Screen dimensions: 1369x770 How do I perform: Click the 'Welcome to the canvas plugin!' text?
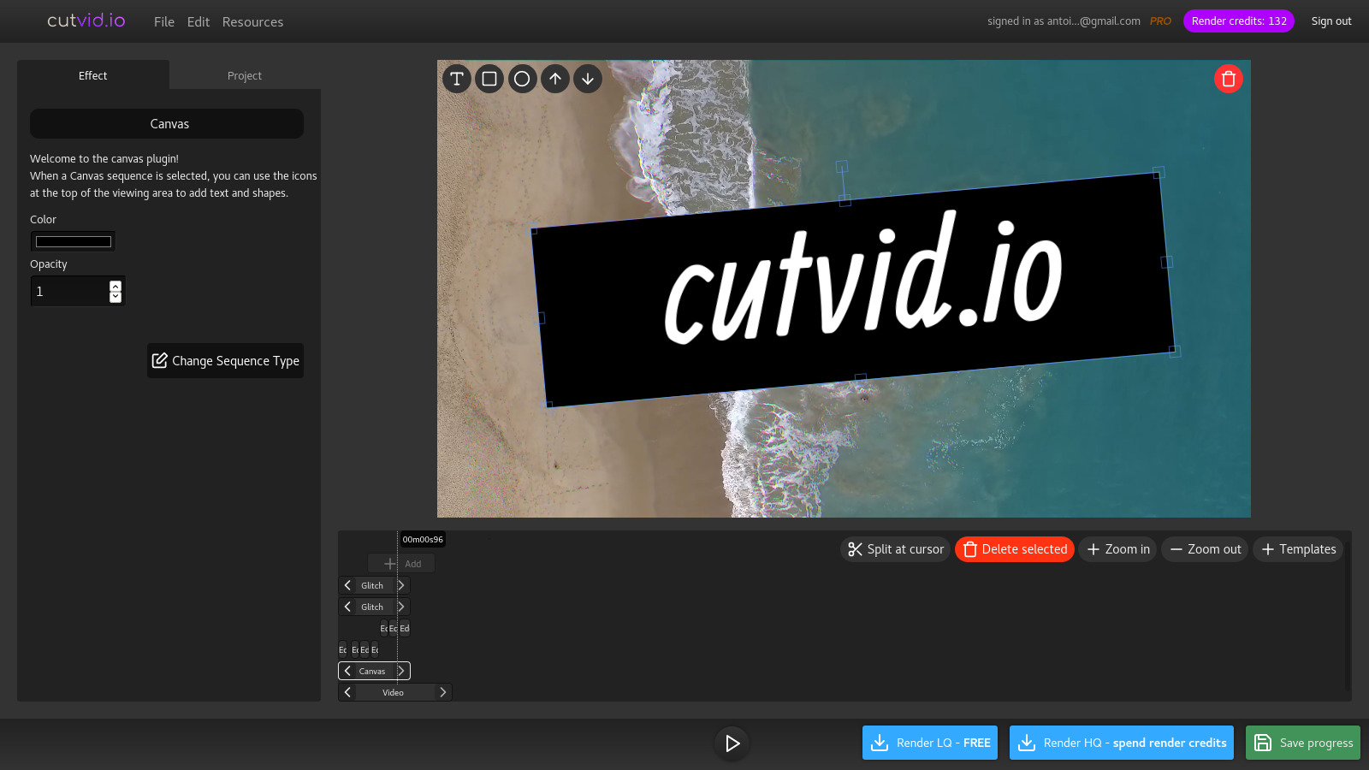point(104,159)
